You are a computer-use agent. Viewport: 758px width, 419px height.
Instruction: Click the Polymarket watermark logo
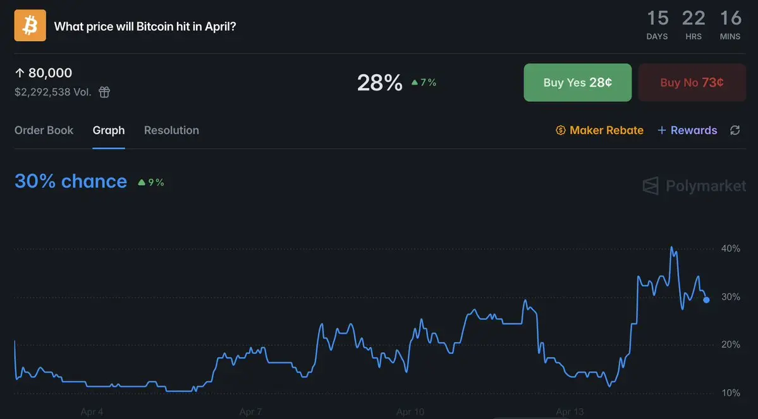[651, 186]
